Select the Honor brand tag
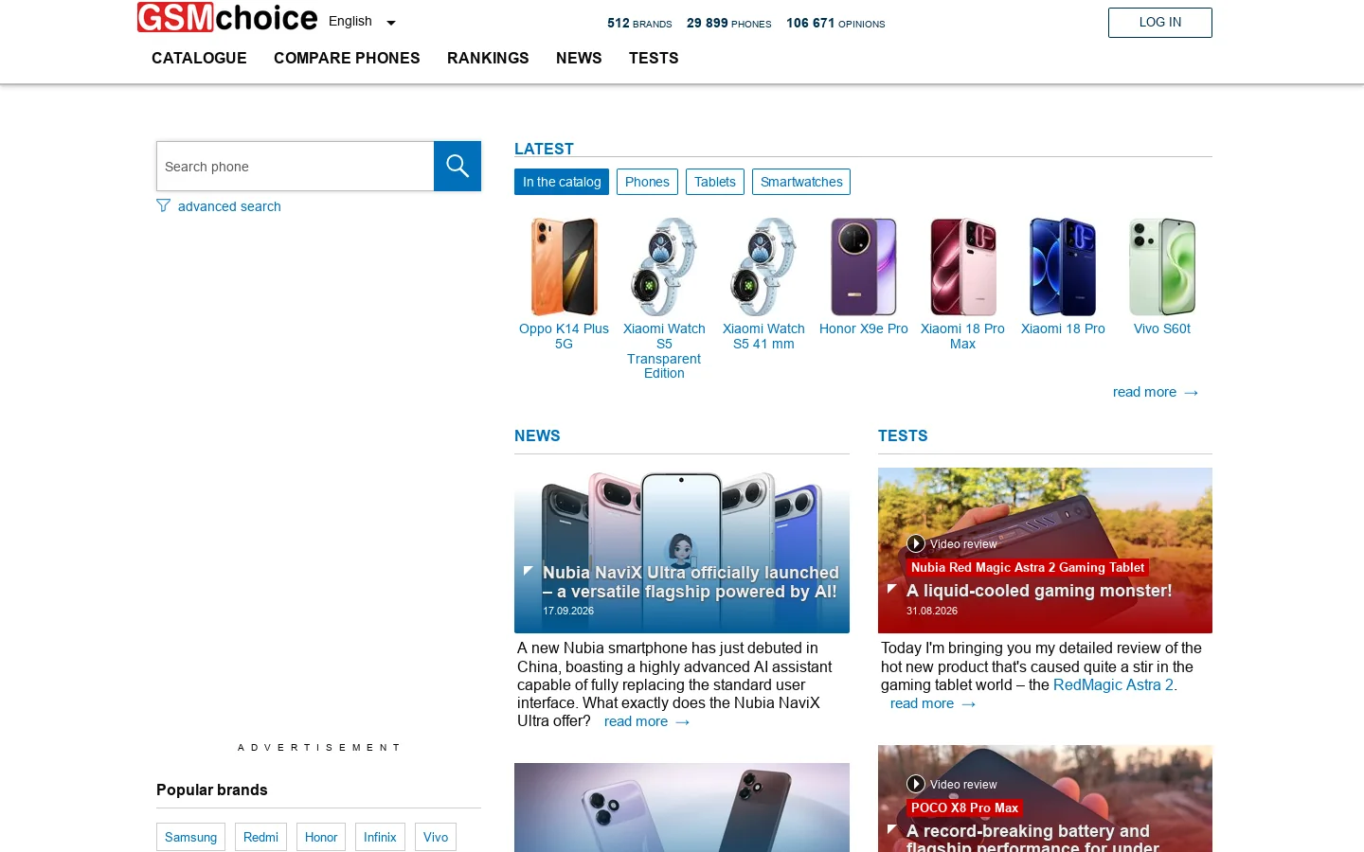The width and height of the screenshot is (1364, 852). (321, 837)
